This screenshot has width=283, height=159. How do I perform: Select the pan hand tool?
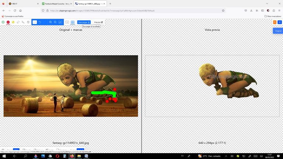coord(28,22)
